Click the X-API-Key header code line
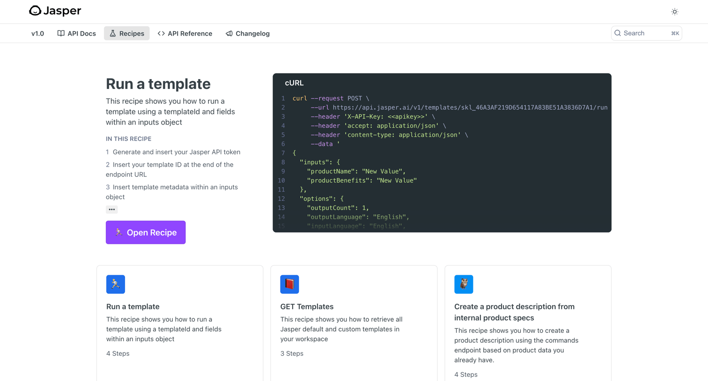Screen dimensions: 708x381 coord(373,117)
